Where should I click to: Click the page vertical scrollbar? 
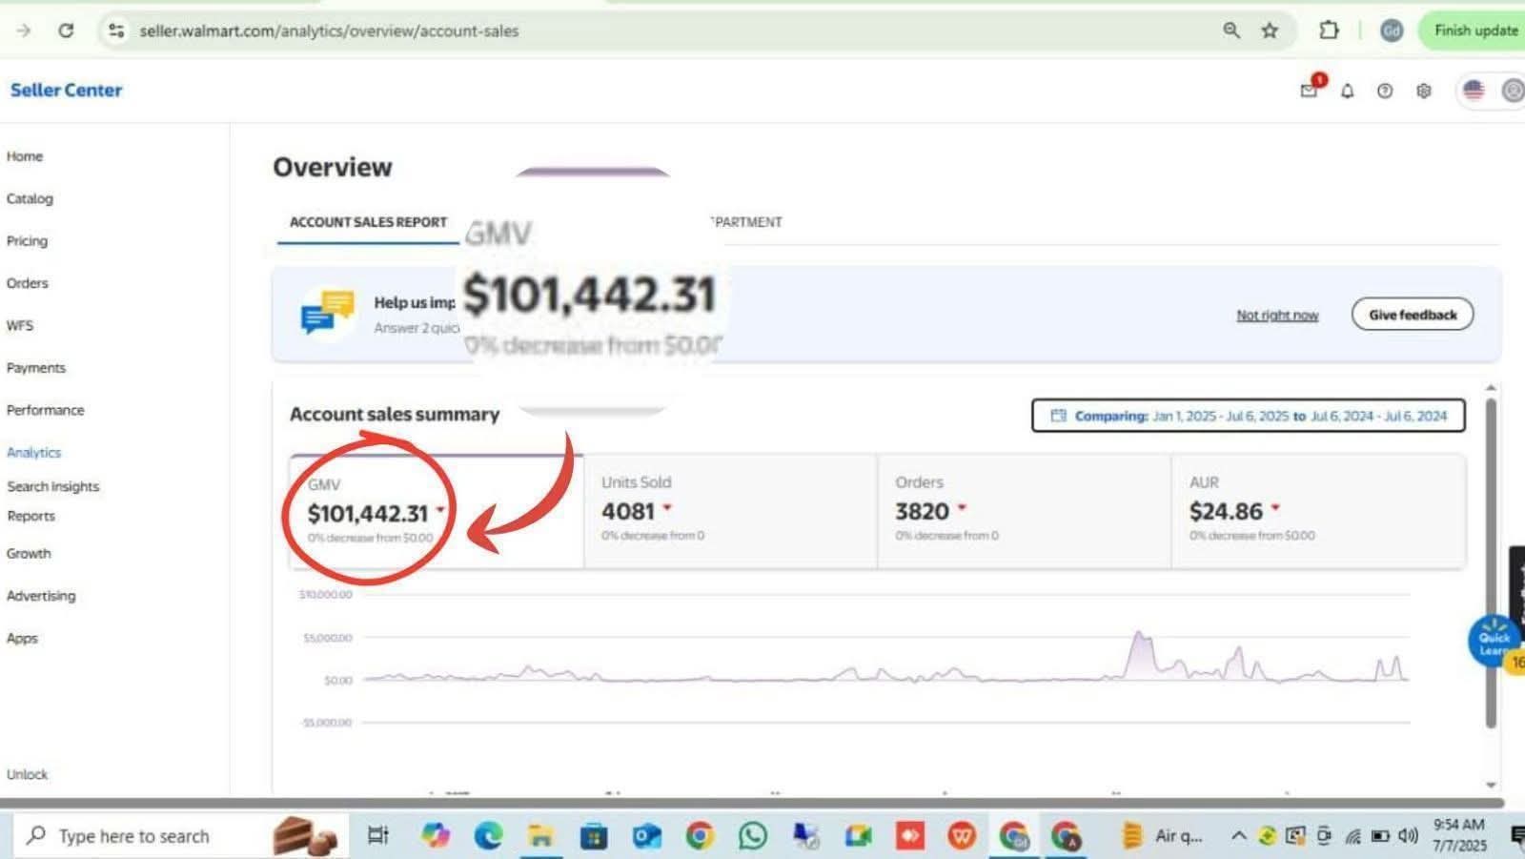(1491, 562)
